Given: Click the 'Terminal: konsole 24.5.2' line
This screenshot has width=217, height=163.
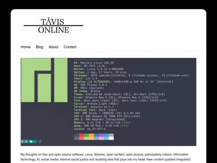Looking at the screenshot, I should [x=94, y=107].
